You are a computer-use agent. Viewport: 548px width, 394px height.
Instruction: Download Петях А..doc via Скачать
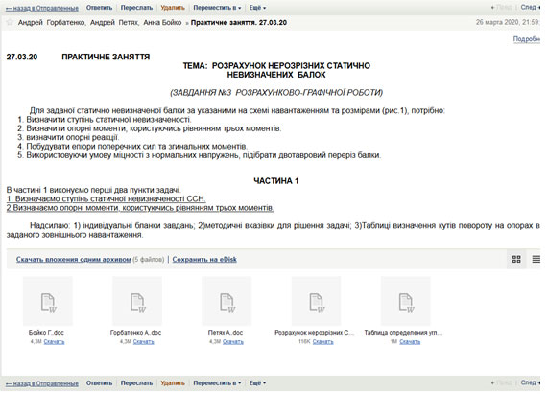coord(233,342)
